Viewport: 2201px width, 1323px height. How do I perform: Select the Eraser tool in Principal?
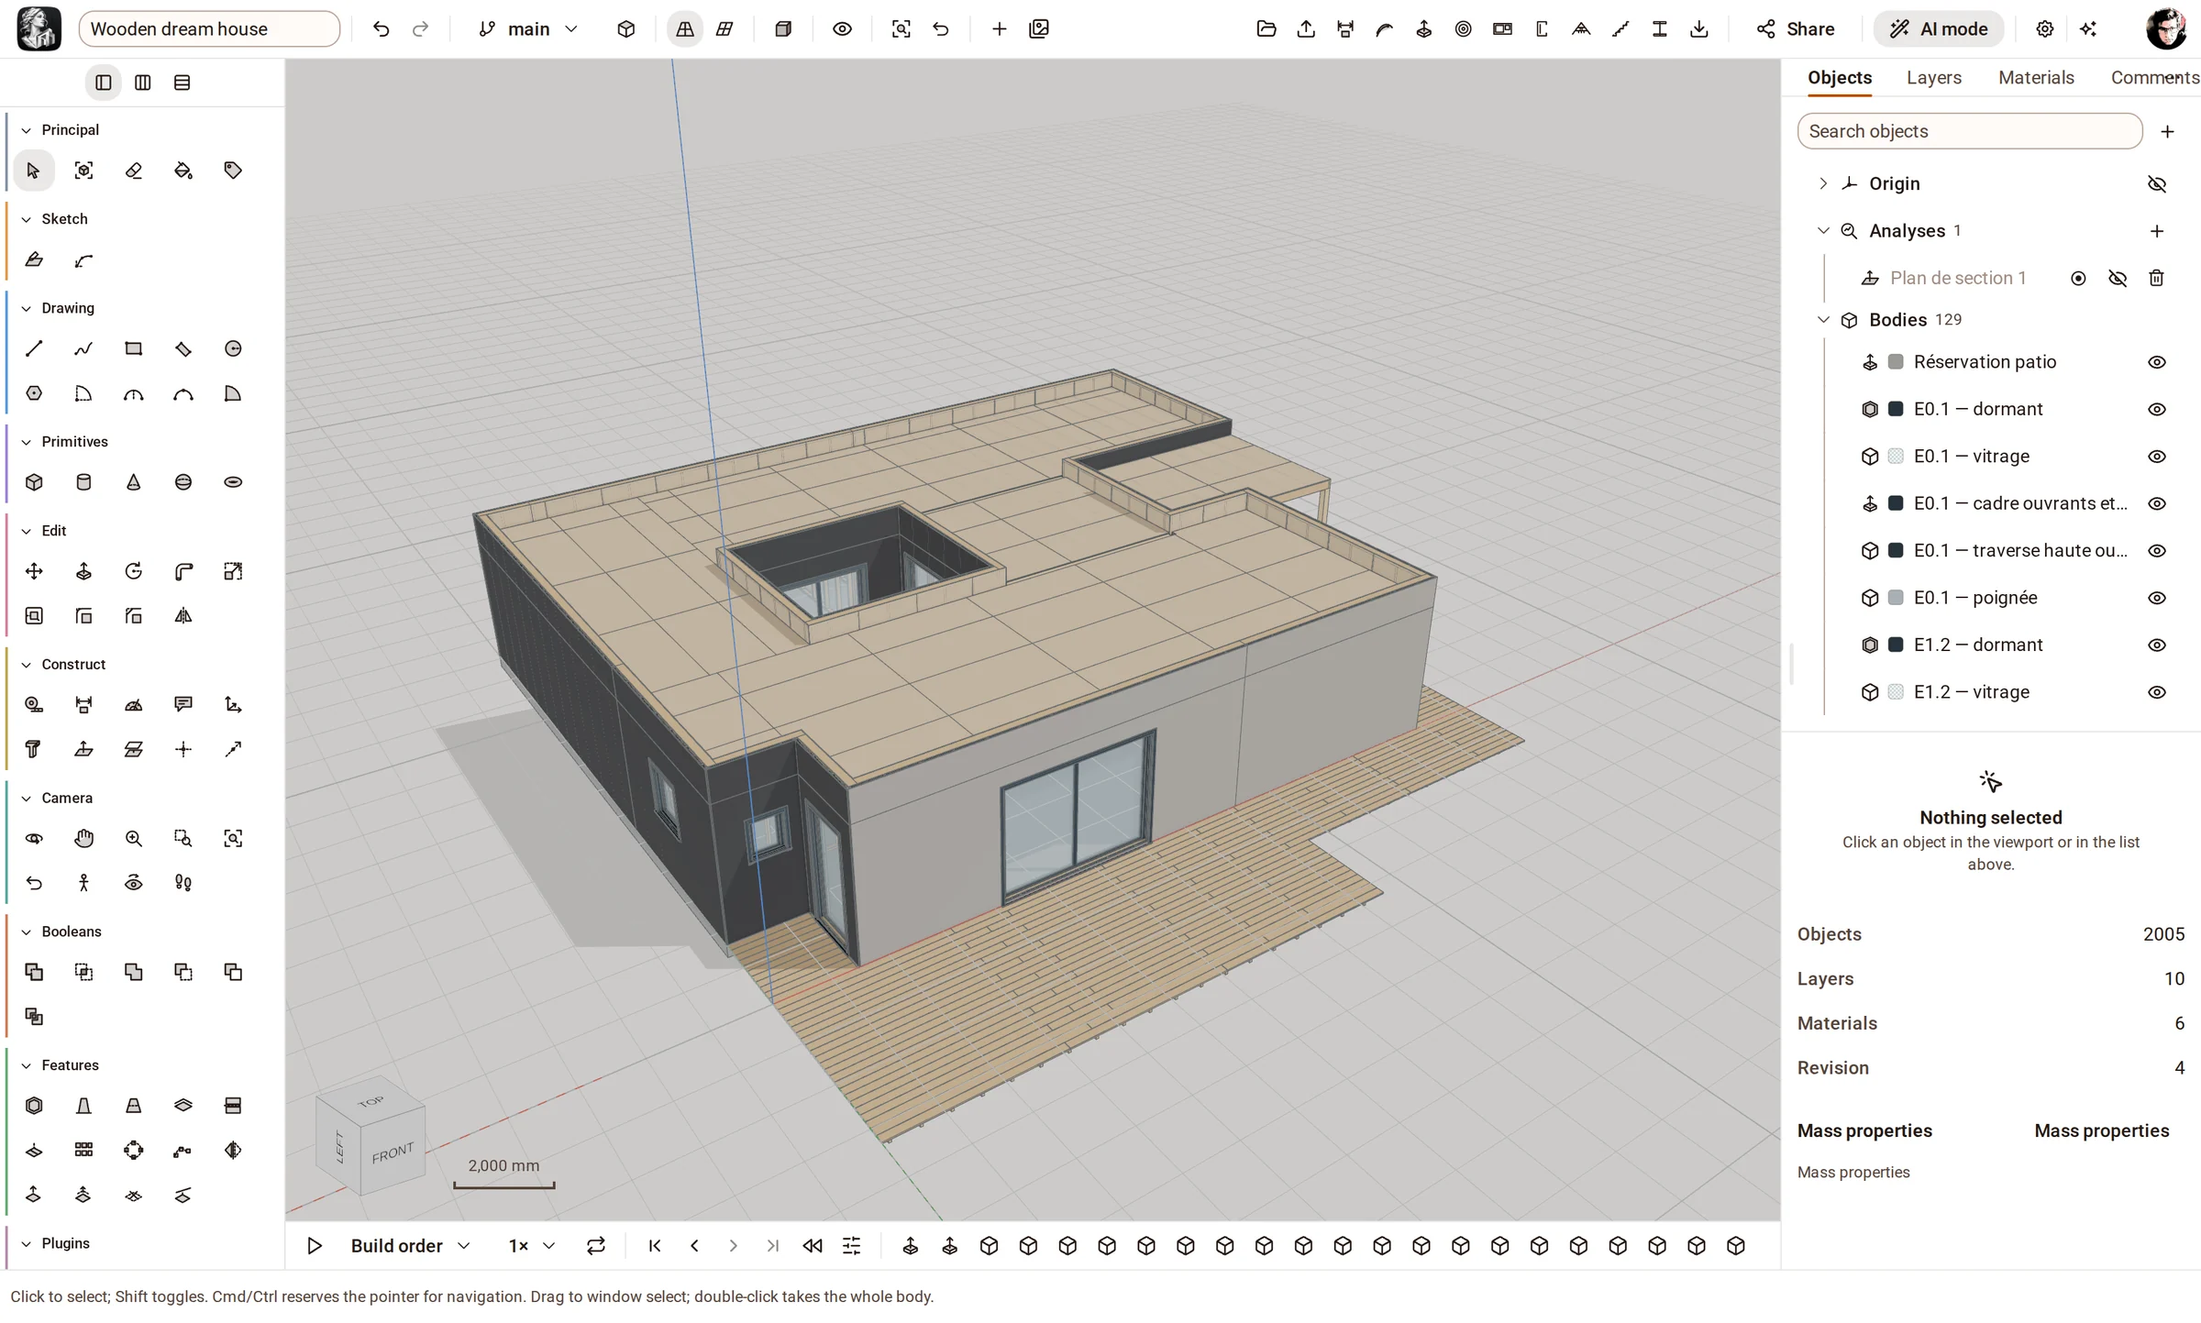pyautogui.click(x=134, y=171)
